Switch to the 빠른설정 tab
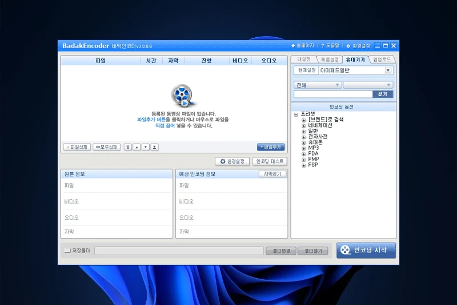 click(330, 59)
